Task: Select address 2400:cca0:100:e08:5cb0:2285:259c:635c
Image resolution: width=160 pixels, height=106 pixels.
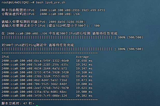Action: [35, 65]
